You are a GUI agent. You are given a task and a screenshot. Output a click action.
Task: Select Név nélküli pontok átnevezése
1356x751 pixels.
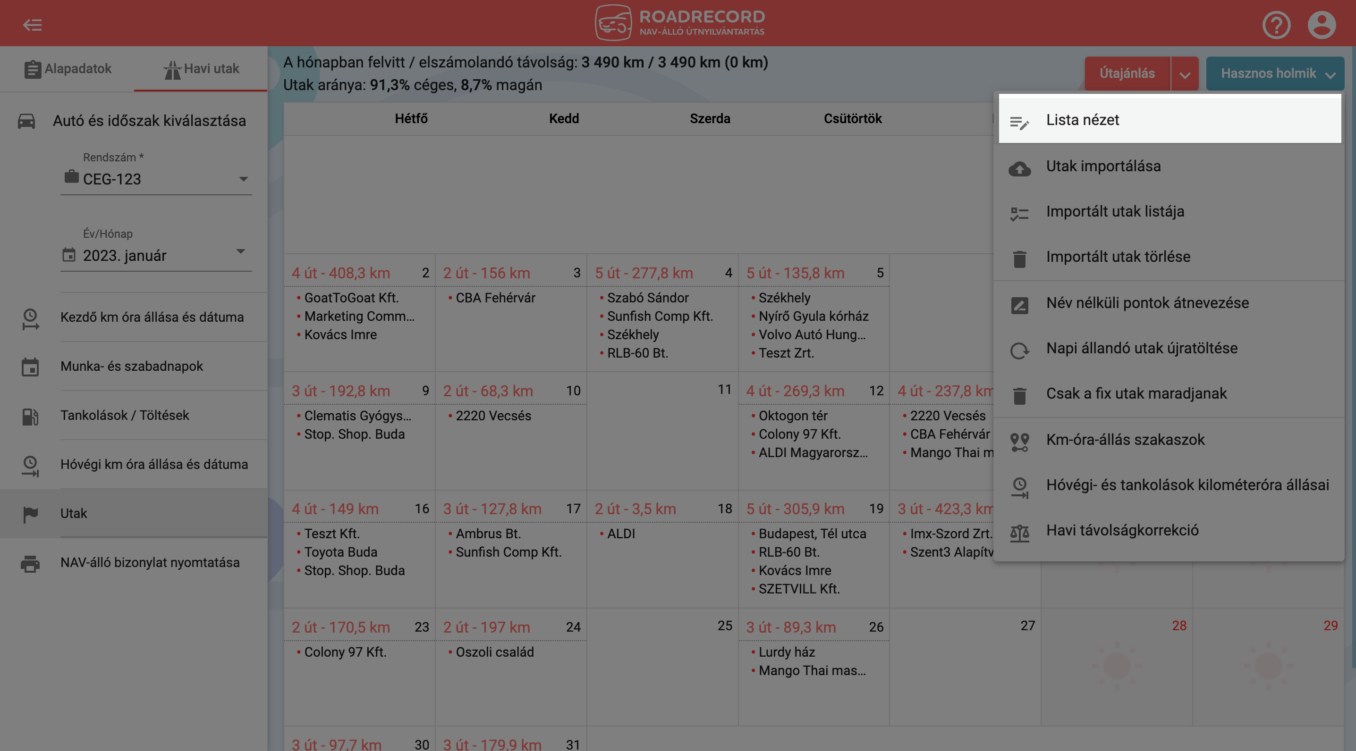pyautogui.click(x=1170, y=303)
